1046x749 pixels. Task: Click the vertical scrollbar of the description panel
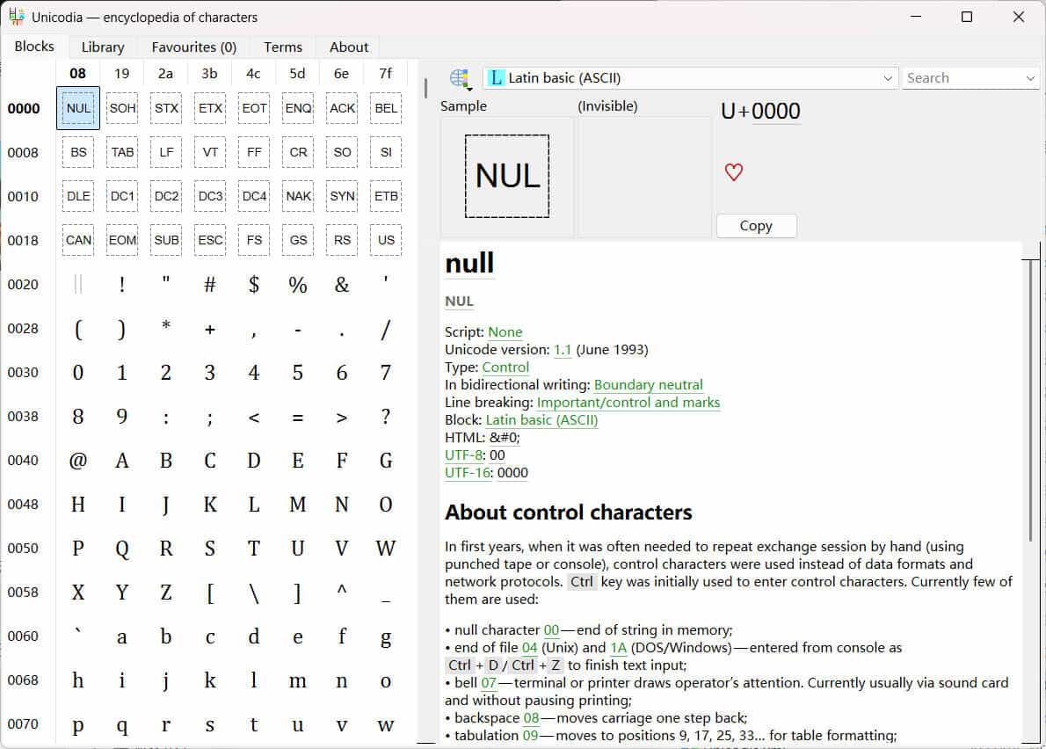tap(1030, 396)
